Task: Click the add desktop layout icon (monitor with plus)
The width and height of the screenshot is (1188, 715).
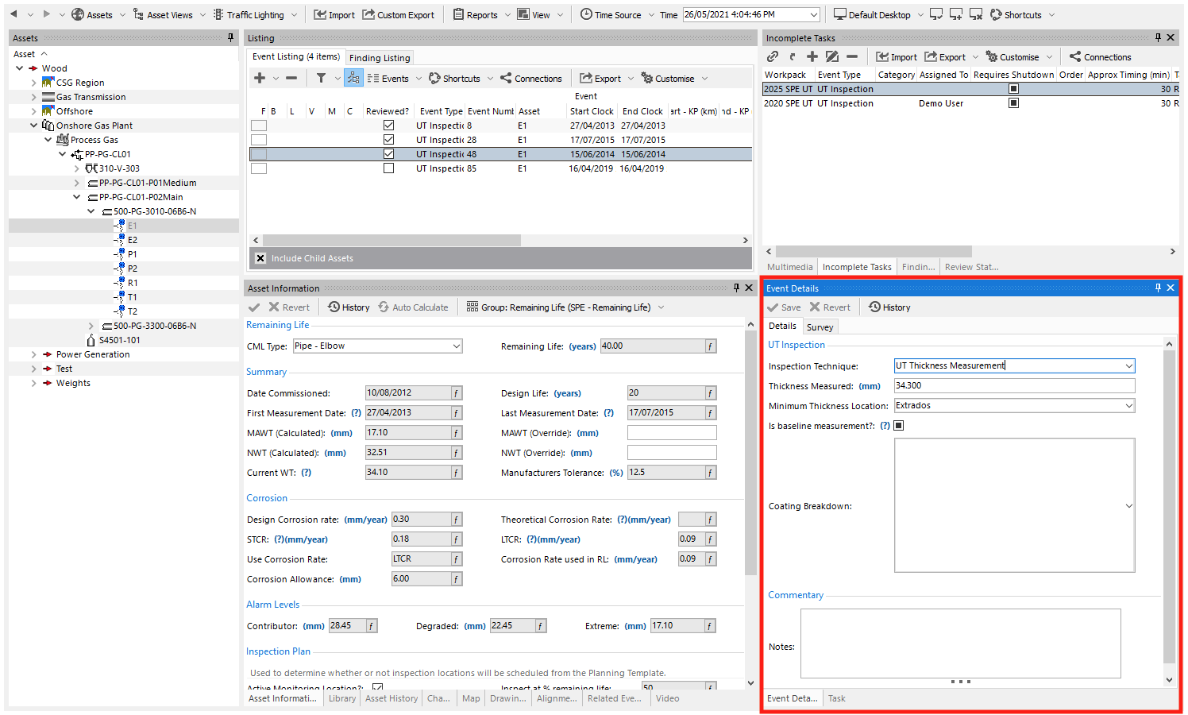Action: coord(956,14)
